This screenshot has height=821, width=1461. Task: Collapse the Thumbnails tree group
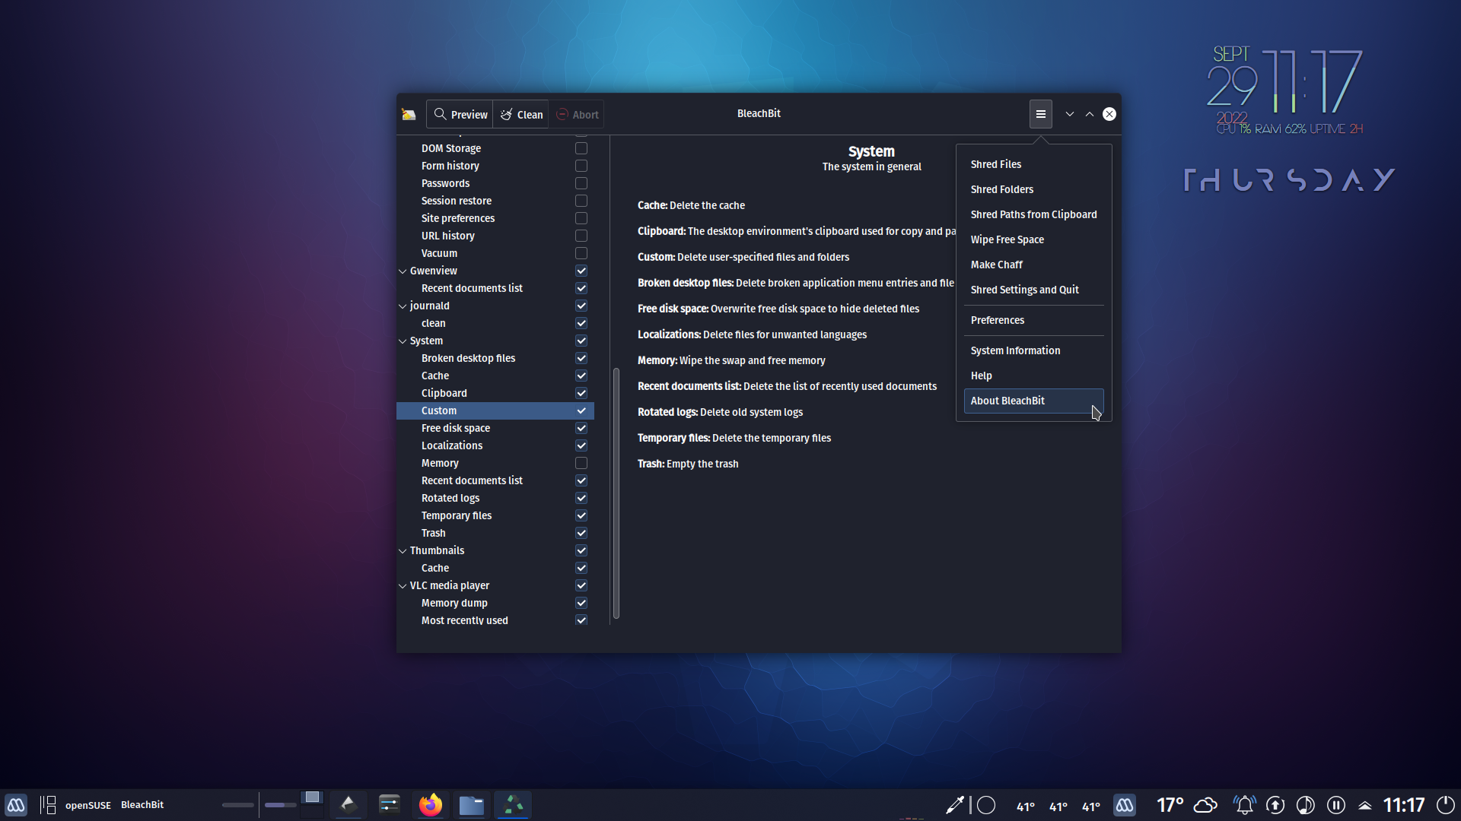(403, 550)
